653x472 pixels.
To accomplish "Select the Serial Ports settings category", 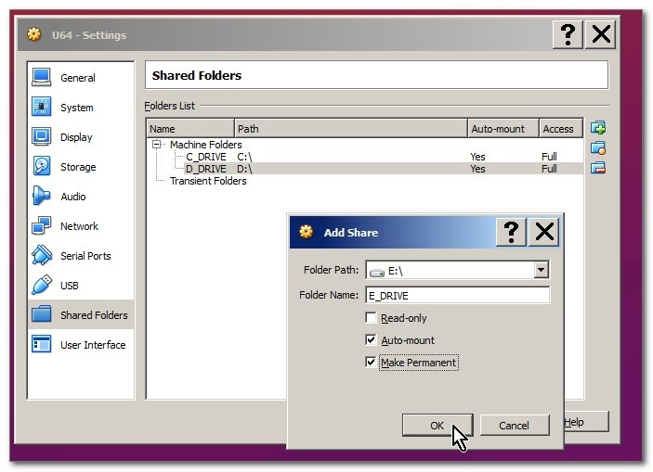I will [85, 256].
